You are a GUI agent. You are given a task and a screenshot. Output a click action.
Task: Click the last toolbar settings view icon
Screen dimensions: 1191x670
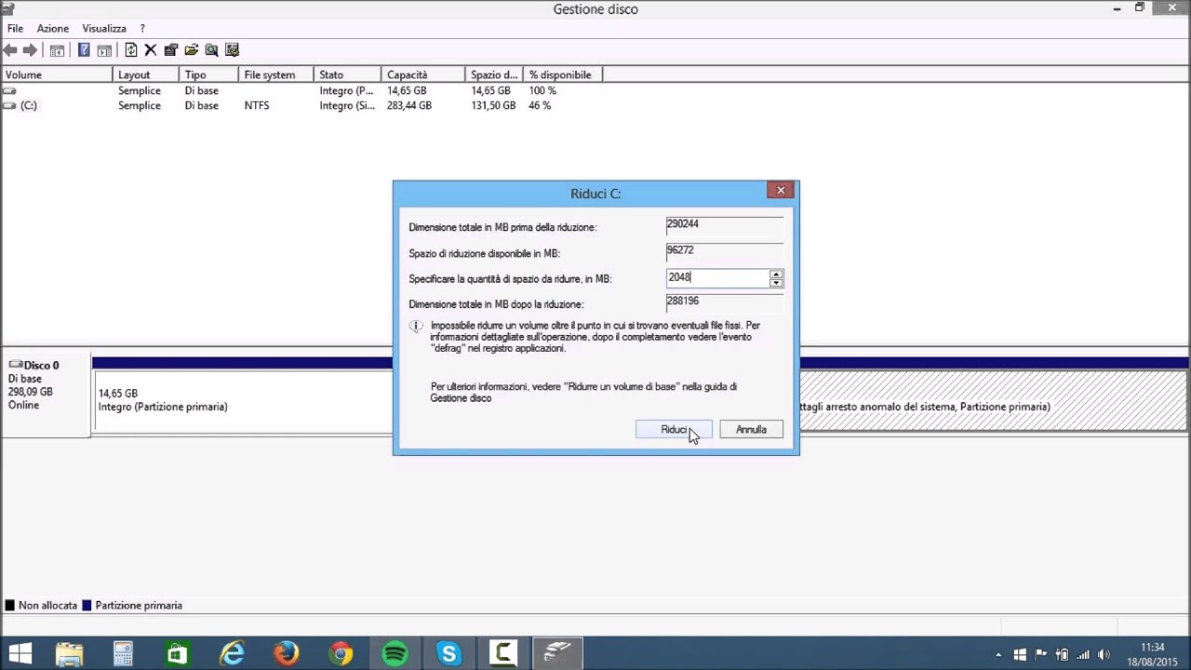pos(232,50)
